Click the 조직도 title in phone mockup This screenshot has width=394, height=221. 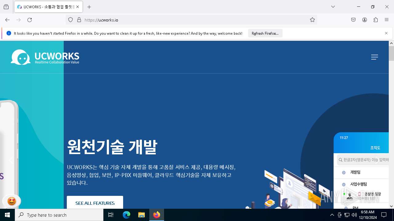375,148
